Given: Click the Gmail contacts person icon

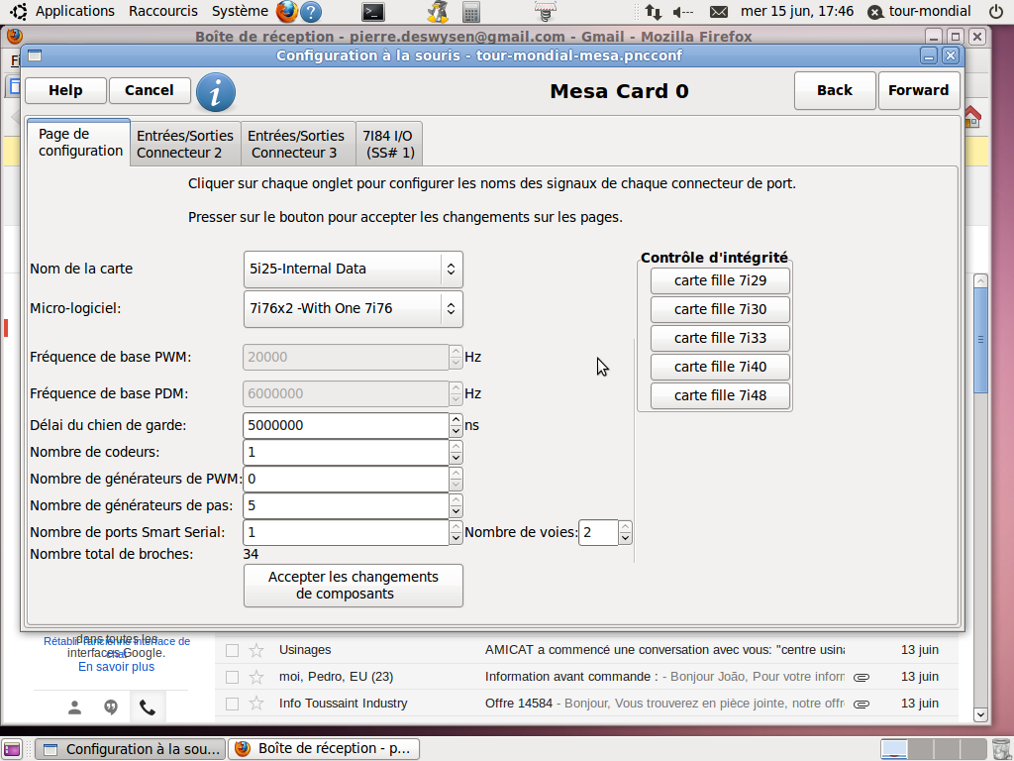Looking at the screenshot, I should [75, 707].
